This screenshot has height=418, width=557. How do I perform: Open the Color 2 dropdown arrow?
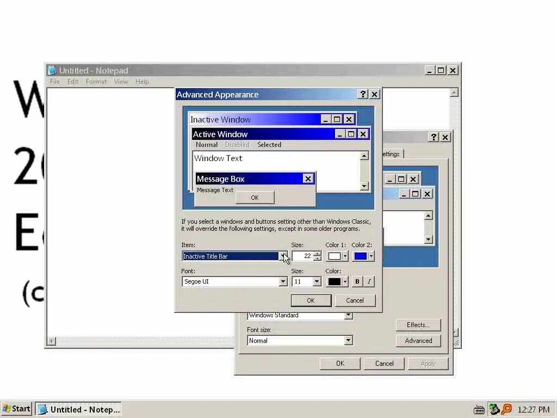[371, 256]
